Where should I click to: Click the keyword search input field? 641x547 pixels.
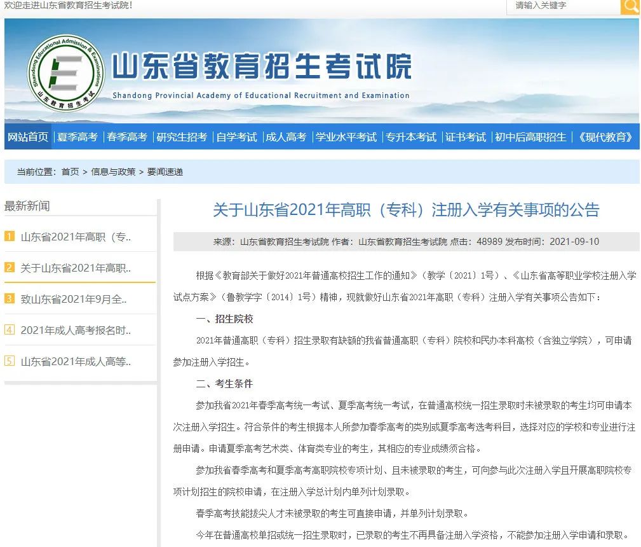coord(563,6)
